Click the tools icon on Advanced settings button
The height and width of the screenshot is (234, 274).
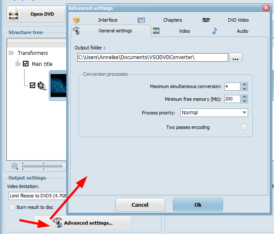point(57,223)
